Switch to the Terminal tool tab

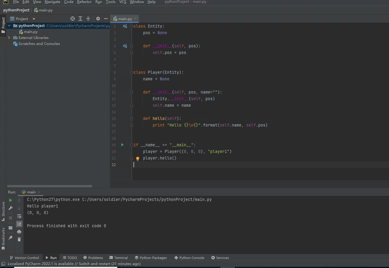coord(119,258)
